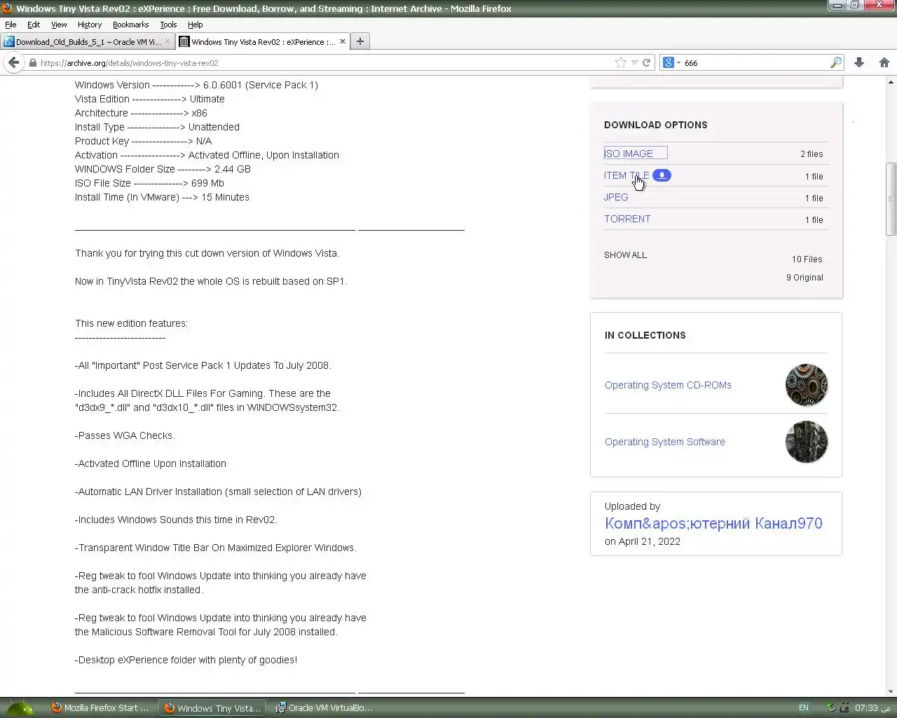Screen dimensions: 897x718
Task: Switch to the Download_Old_Builds_5_1 Oracle VM tab
Action: pos(88,41)
